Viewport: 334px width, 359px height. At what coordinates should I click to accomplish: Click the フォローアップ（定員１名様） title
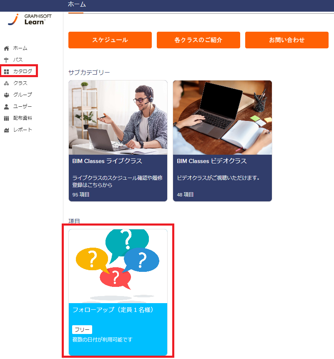tap(113, 310)
